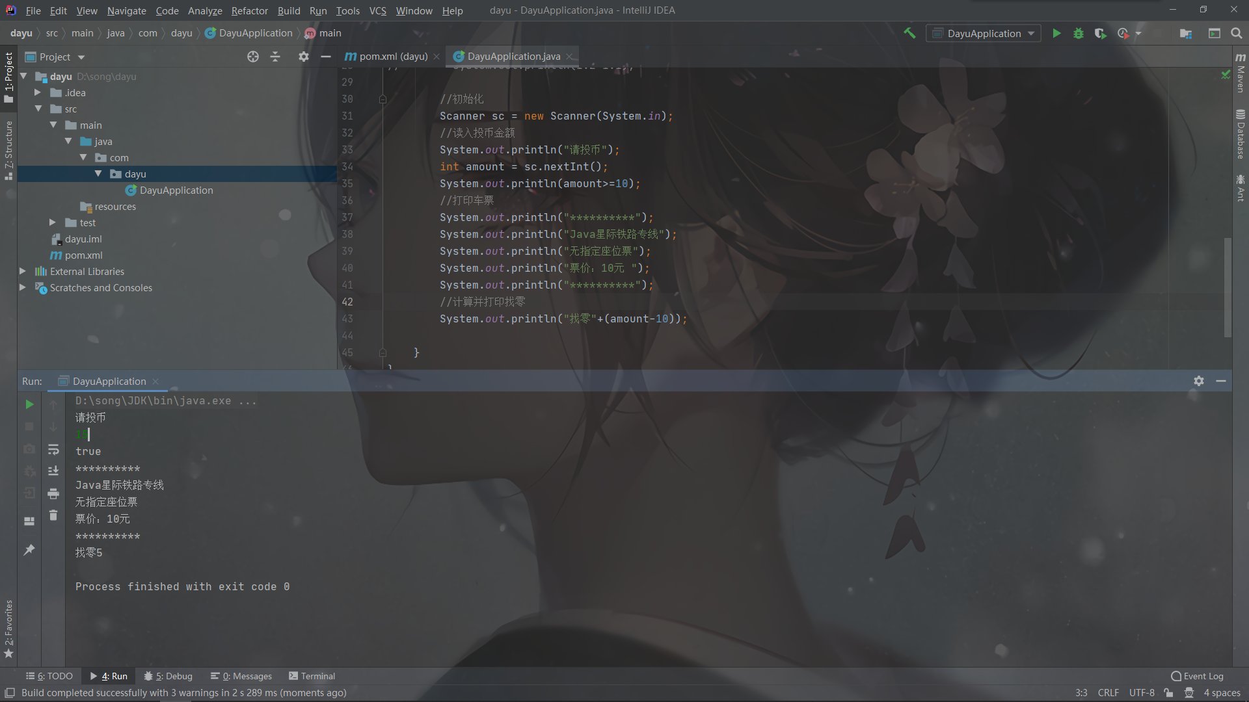Clear console output with trash icon
1249x702 pixels.
point(53,515)
